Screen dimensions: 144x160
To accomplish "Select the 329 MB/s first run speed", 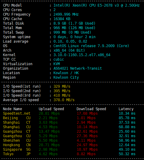I will click(x=62, y=86).
